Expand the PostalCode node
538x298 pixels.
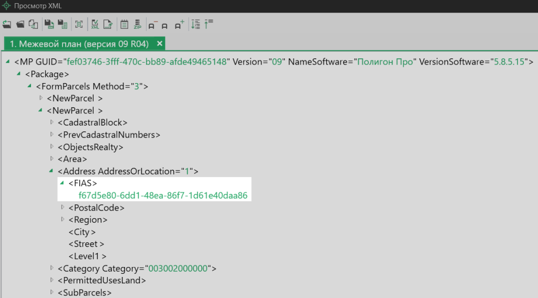[x=62, y=207]
